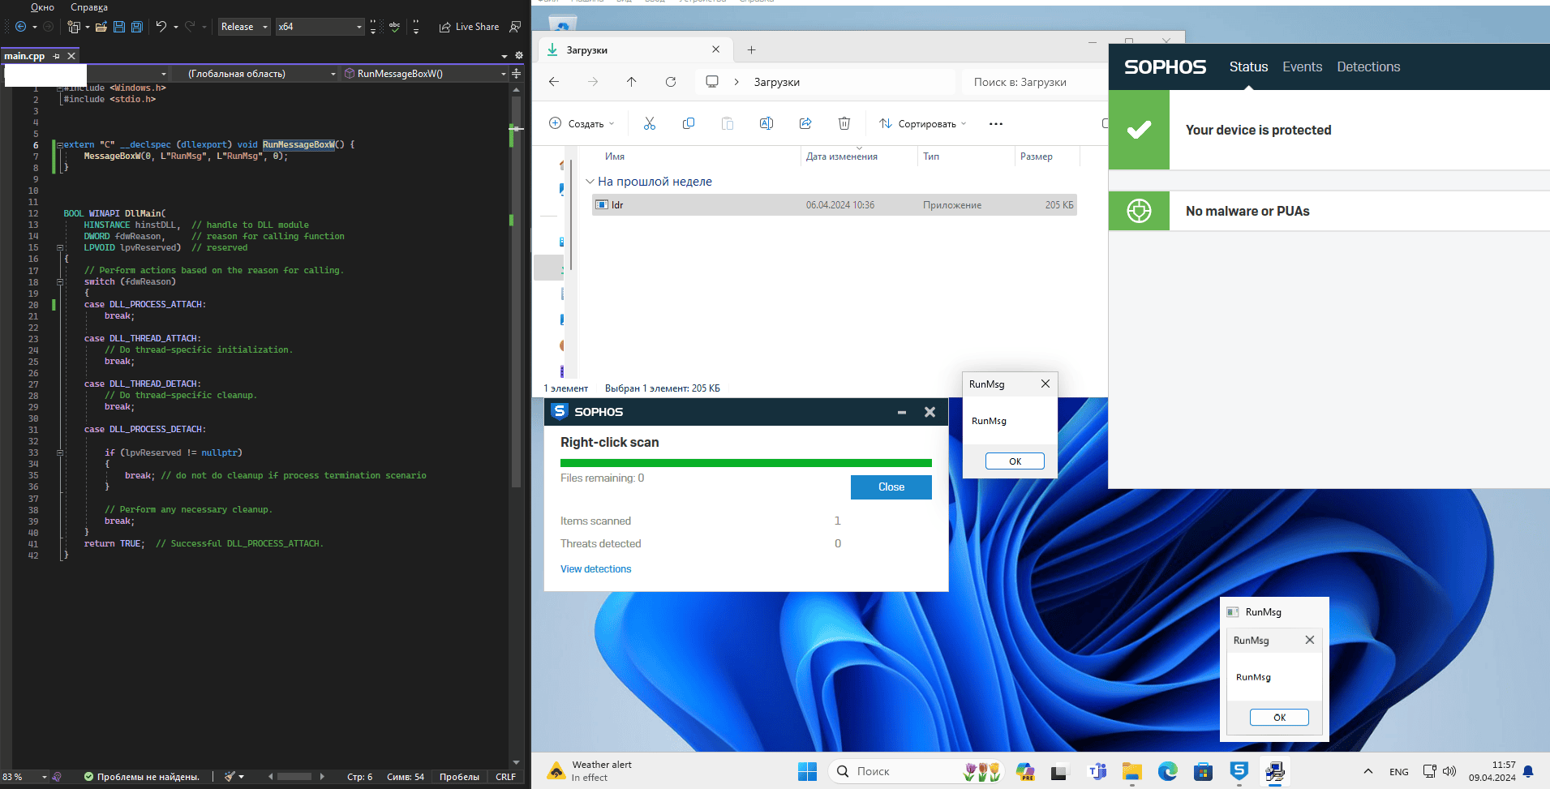The width and height of the screenshot is (1550, 789).
Task: Show hidden system tray icons chevron
Action: click(x=1368, y=772)
